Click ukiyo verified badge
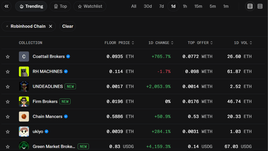The image size is (268, 151). pos(47,132)
